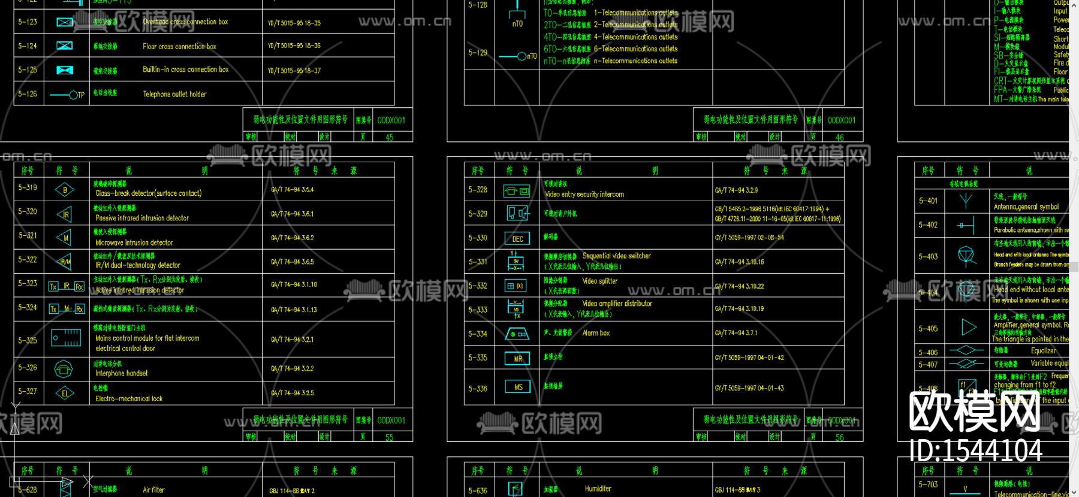Click the symbol in row 5-403
The image size is (1079, 497).
point(966,256)
